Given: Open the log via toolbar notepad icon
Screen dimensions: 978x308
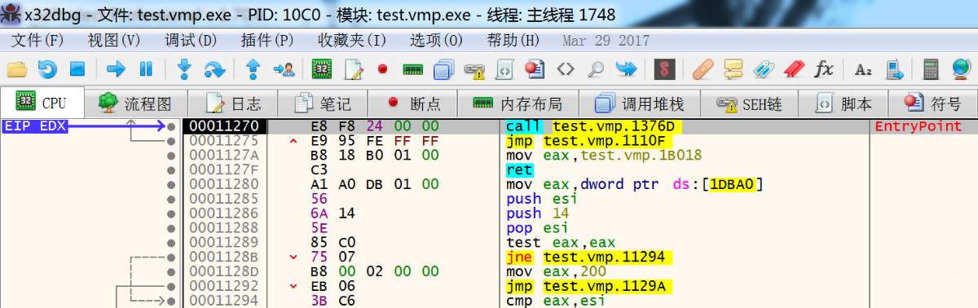Looking at the screenshot, I should click(352, 69).
